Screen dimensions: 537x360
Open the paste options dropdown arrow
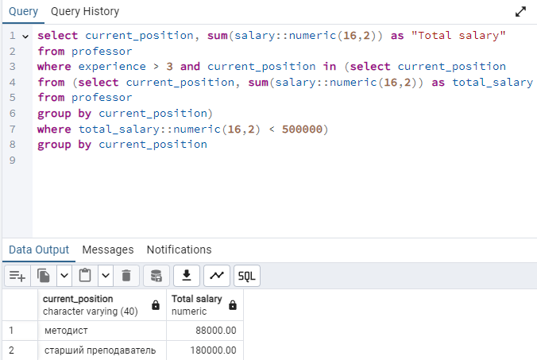coord(106,276)
